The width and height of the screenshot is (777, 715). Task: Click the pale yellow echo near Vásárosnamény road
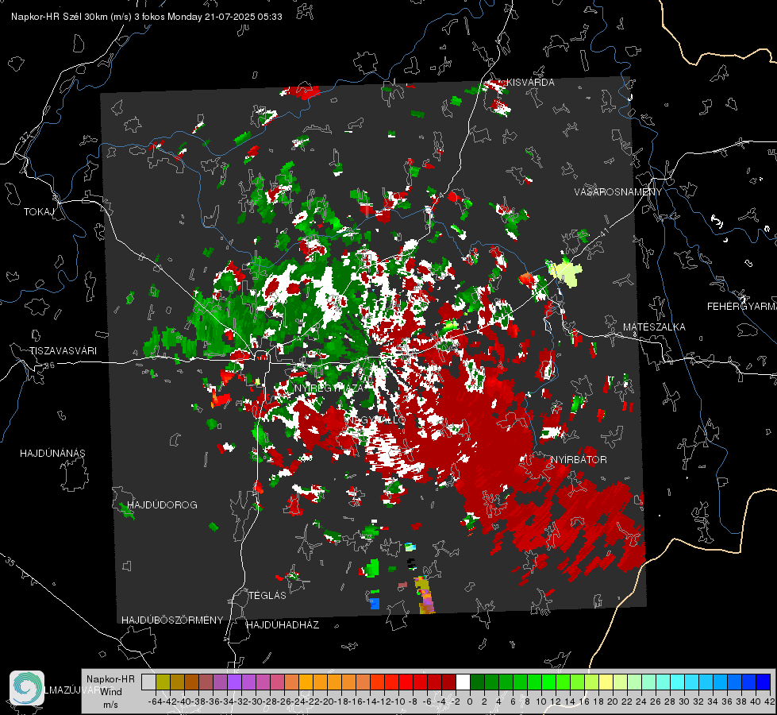click(565, 272)
